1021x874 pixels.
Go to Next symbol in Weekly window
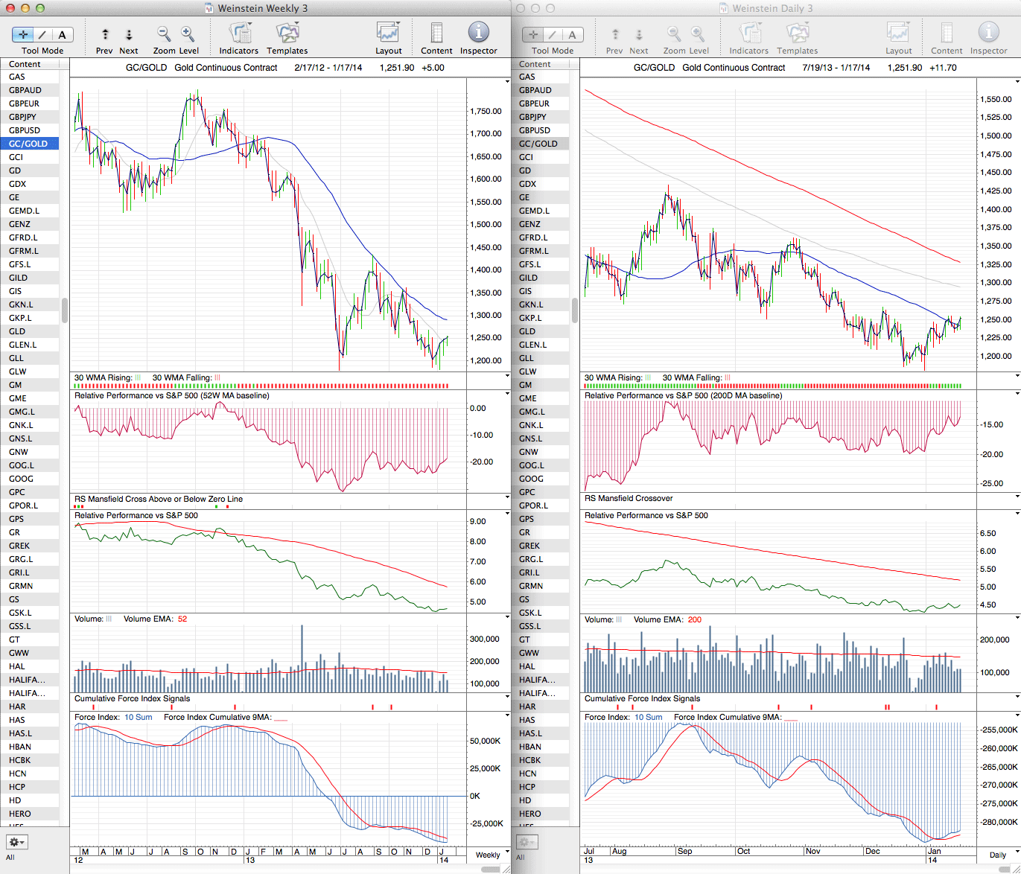[129, 34]
